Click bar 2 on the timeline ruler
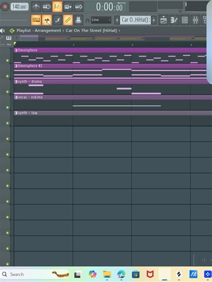The width and height of the screenshot is (212, 282). pyautogui.click(x=73, y=45)
